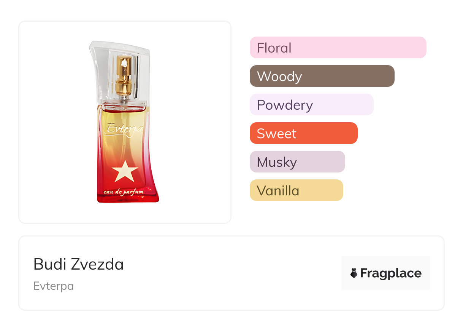
Task: Select the Musky accord bar
Action: 297,162
